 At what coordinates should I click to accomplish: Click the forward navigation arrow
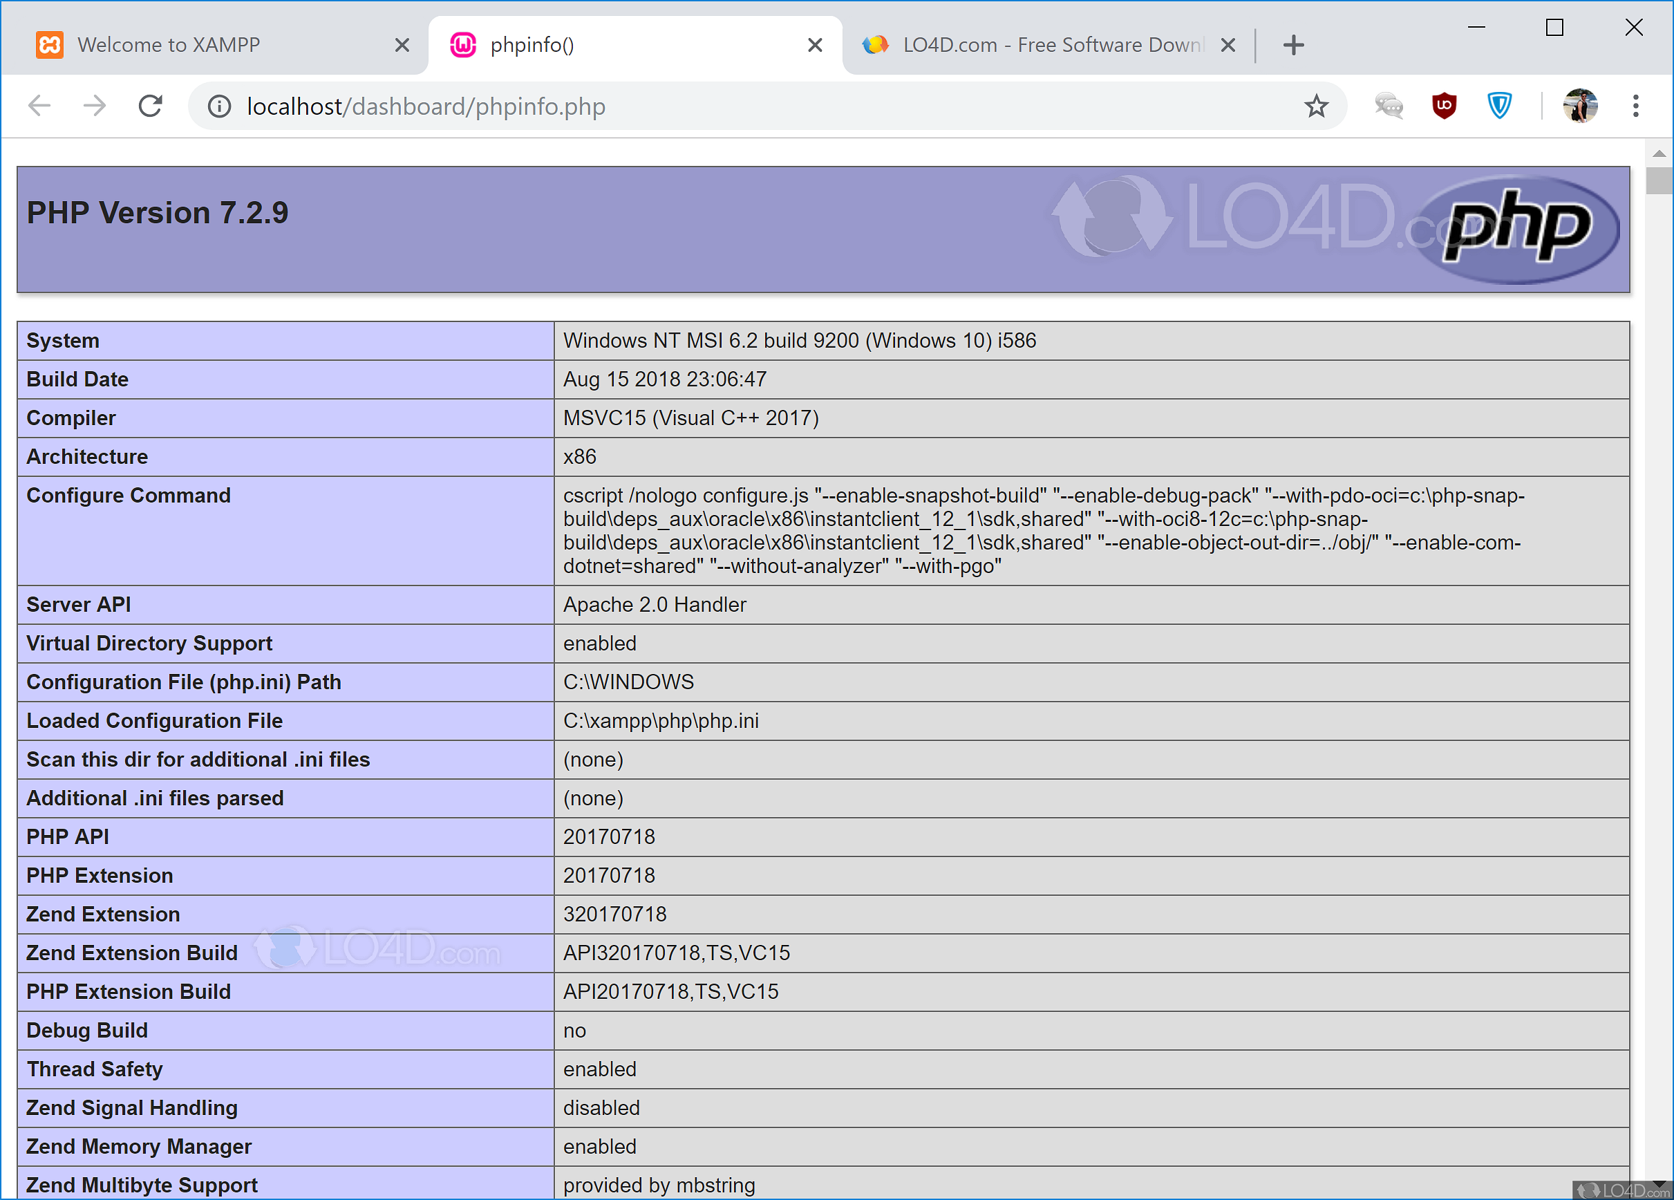click(94, 106)
